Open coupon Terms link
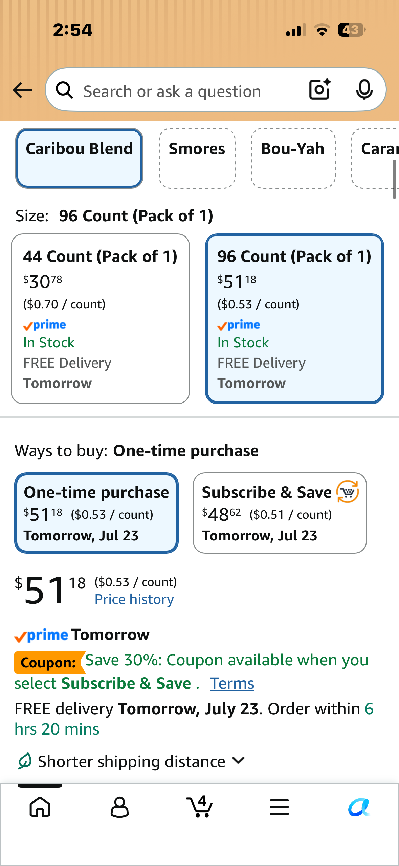The height and width of the screenshot is (866, 399). click(232, 683)
